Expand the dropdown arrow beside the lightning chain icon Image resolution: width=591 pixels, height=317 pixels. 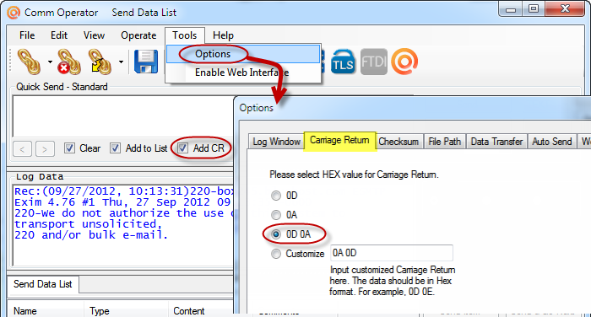pos(121,62)
